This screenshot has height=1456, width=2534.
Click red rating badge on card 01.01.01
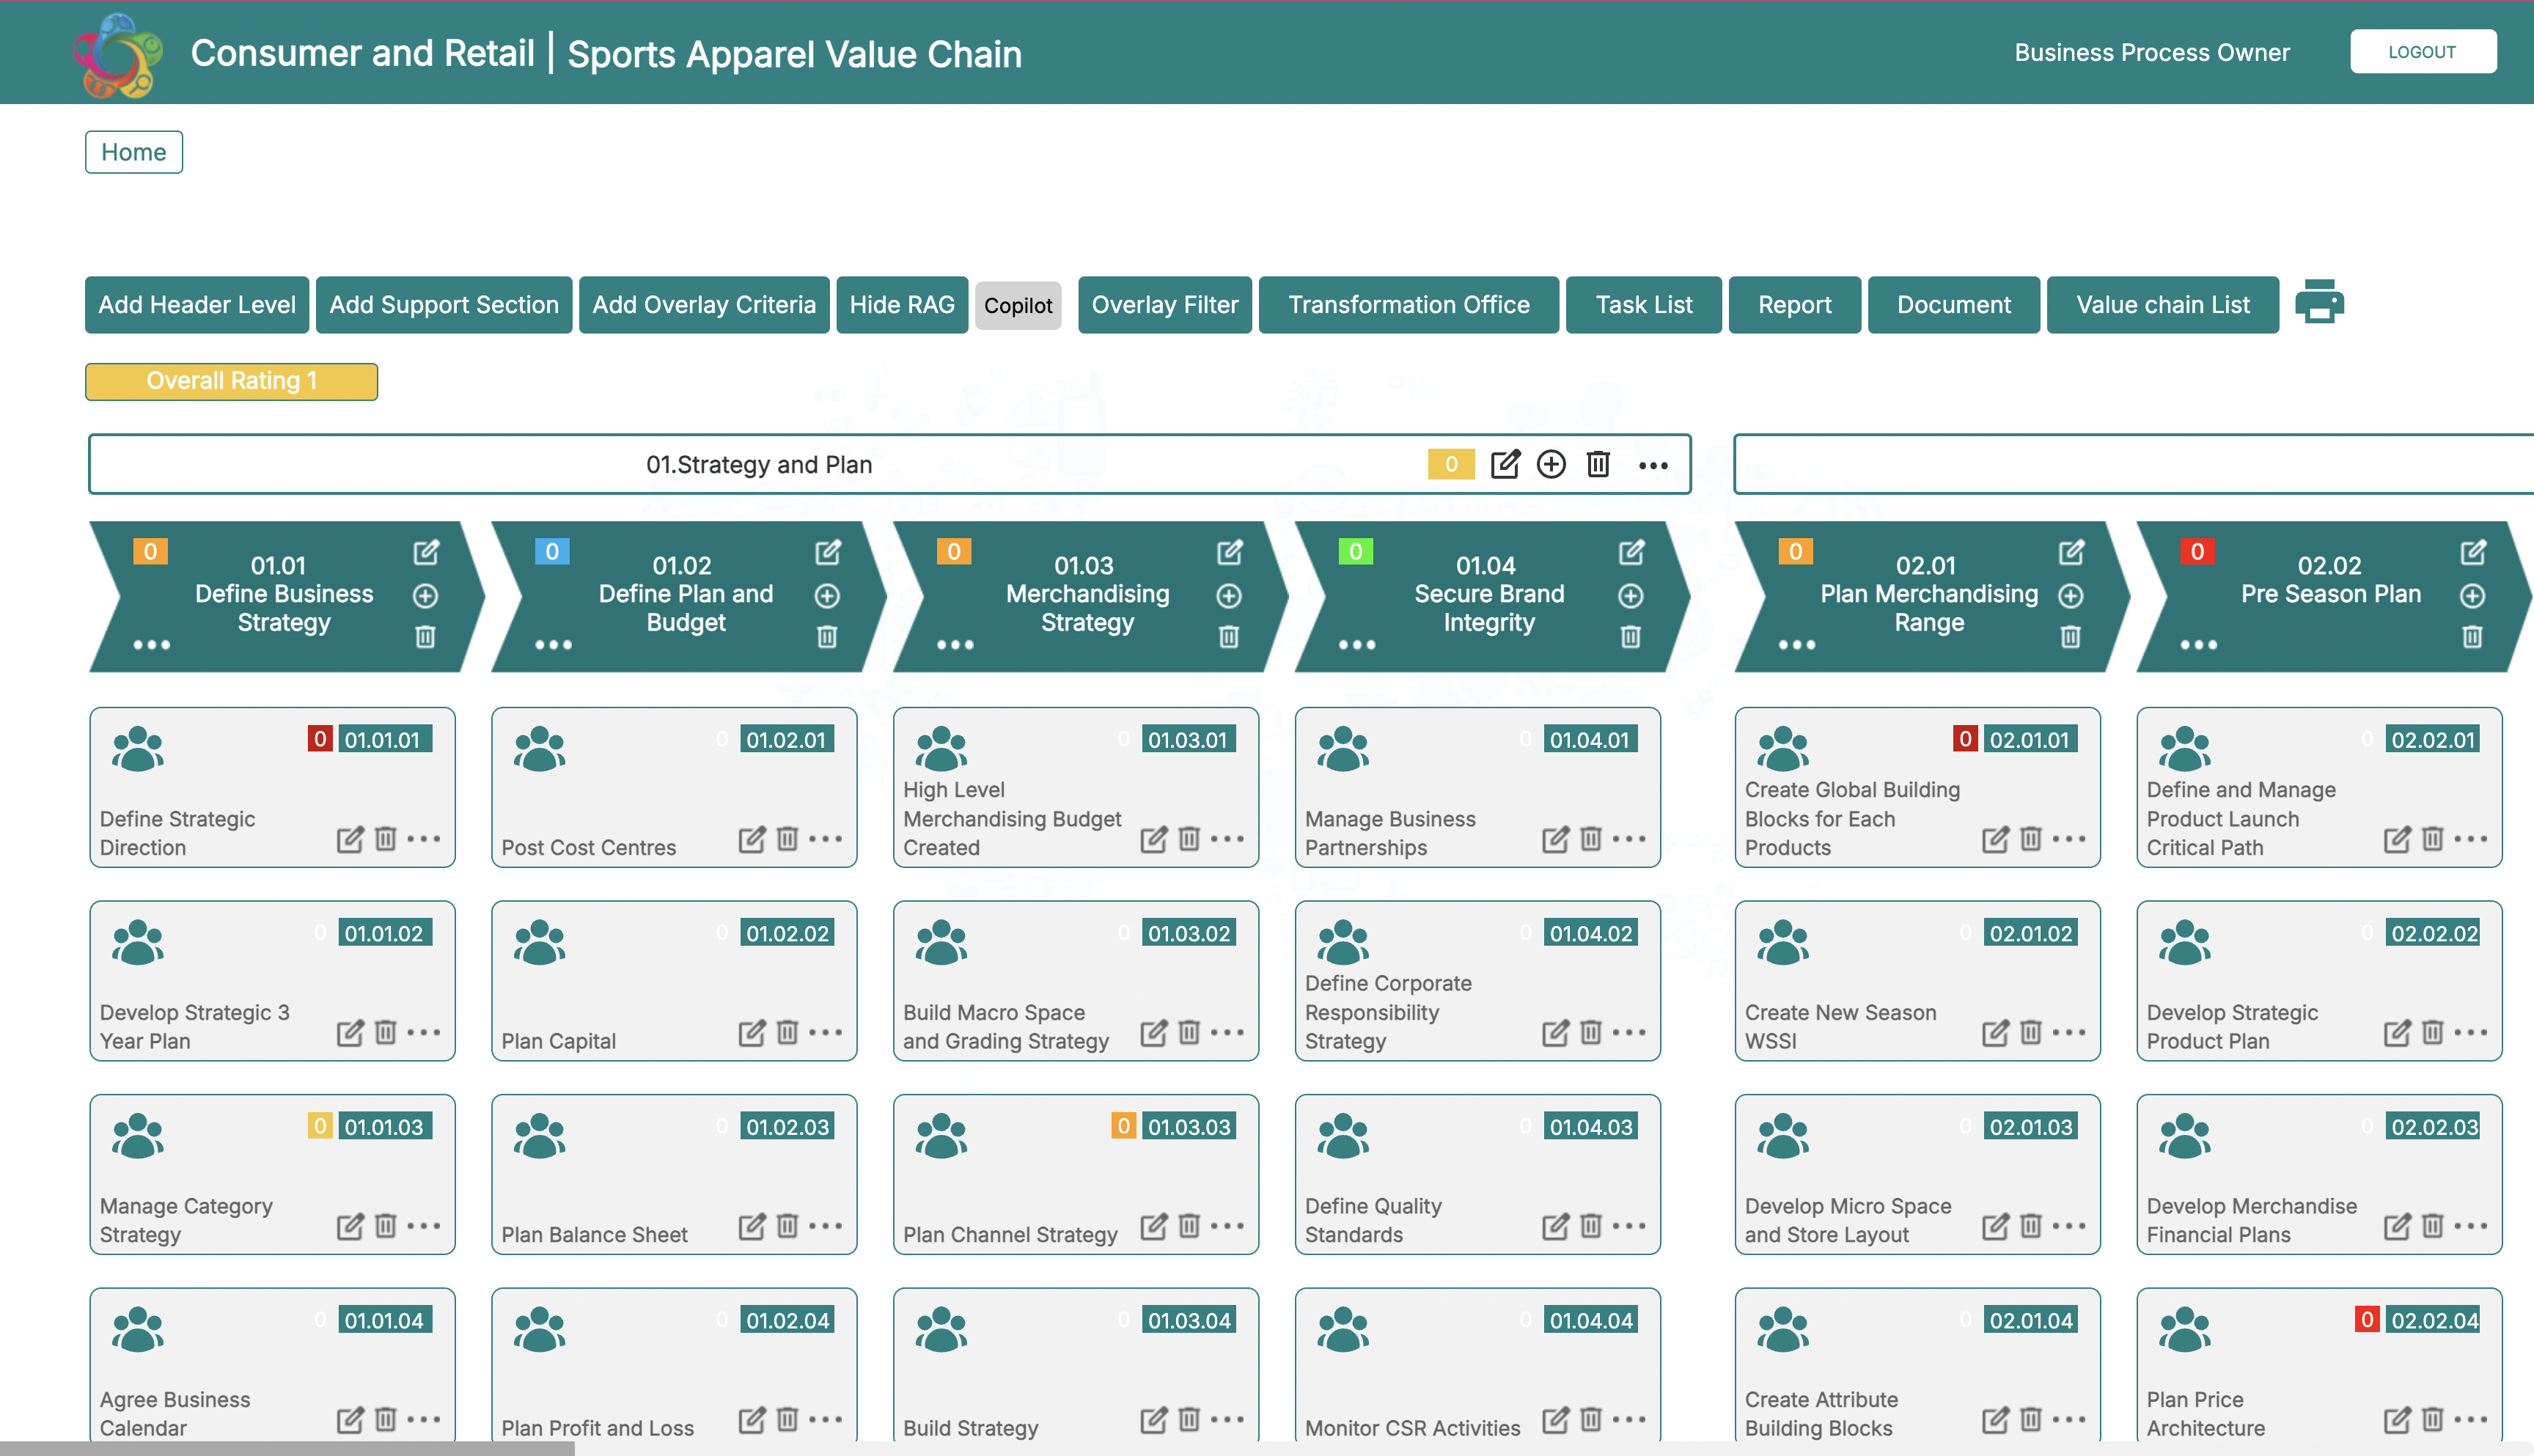[320, 739]
